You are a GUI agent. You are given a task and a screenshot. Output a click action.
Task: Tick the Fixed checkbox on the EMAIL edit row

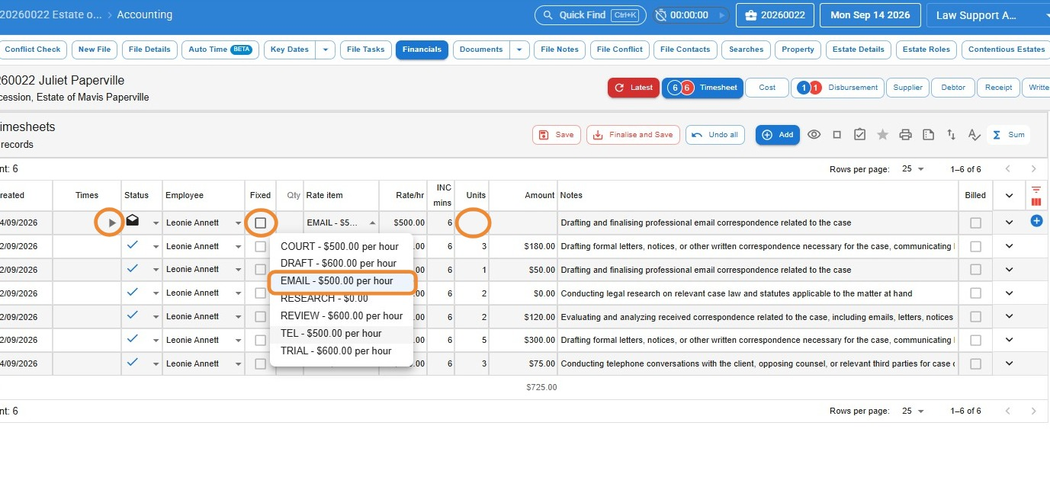pyautogui.click(x=261, y=223)
